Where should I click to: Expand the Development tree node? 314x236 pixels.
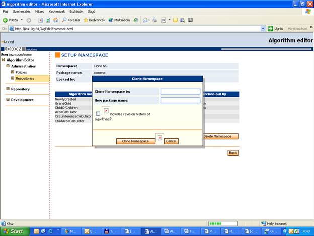[8, 99]
